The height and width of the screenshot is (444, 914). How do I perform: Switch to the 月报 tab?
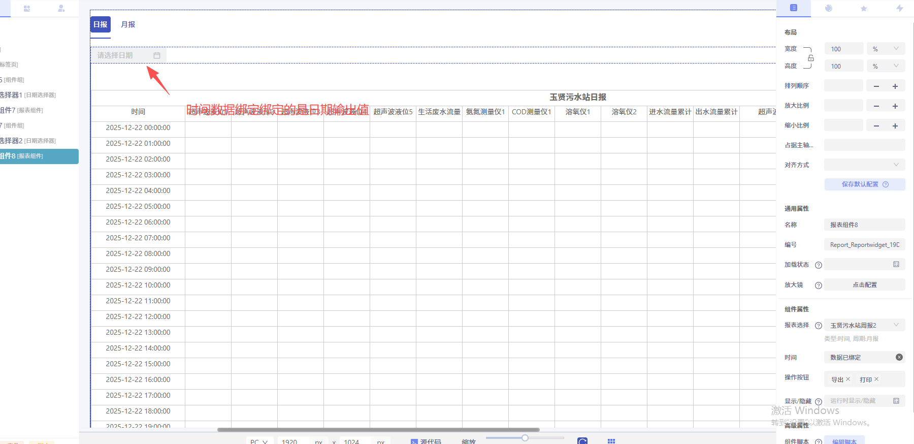pos(128,24)
